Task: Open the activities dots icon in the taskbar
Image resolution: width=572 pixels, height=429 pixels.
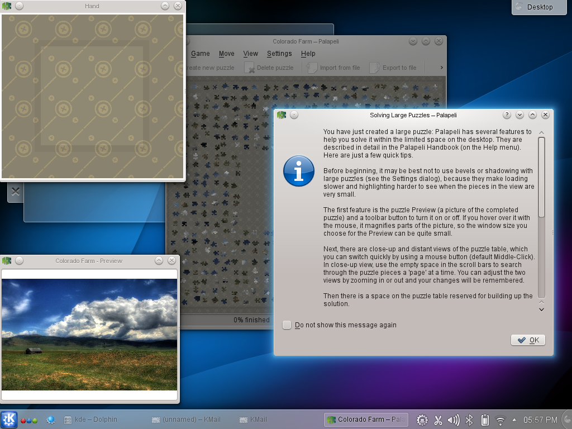Action: click(x=29, y=420)
